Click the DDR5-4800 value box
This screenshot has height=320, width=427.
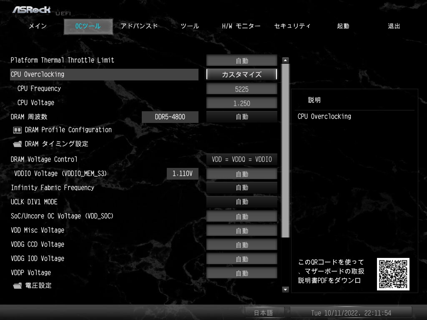(170, 117)
